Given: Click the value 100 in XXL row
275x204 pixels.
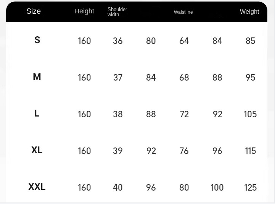Looking at the screenshot, I should (217, 188).
